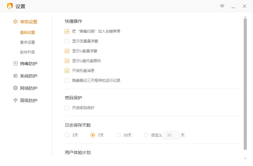This screenshot has width=253, height=166.
Task: Click the scrollbar down arrow
Action: click(245, 158)
